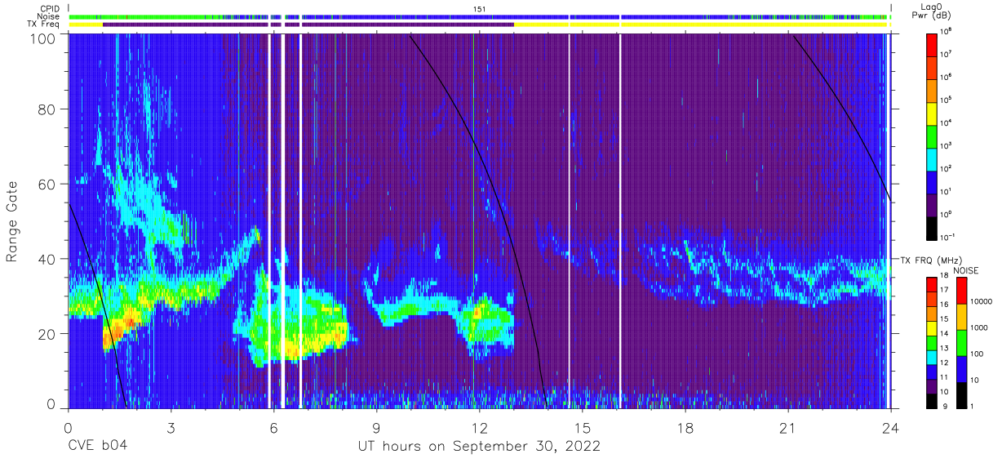Pick the red top segment of power colorbar

coord(933,45)
